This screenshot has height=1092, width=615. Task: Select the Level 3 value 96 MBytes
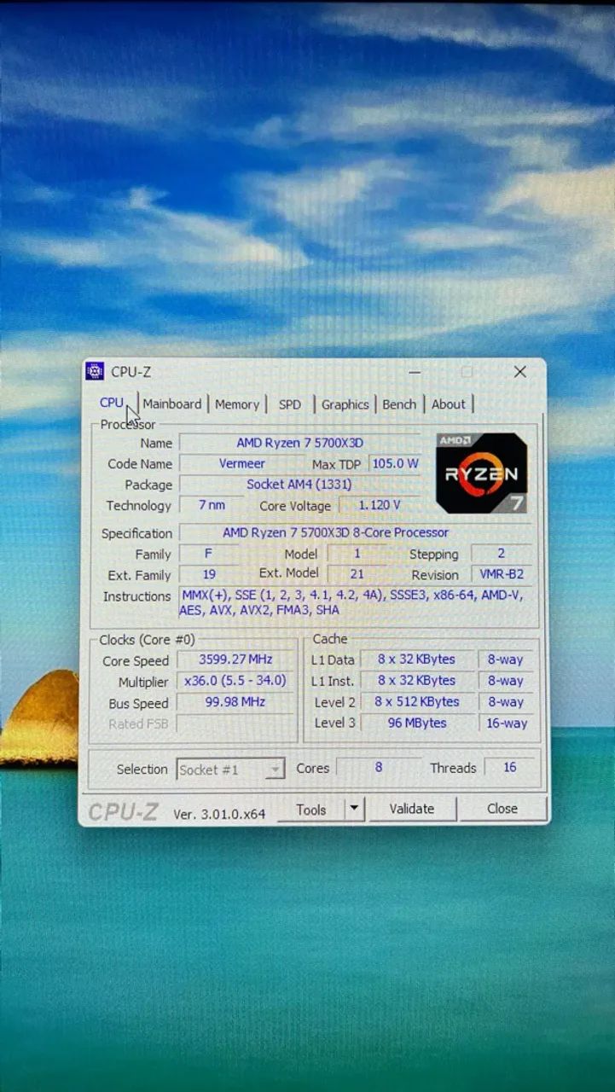pos(416,723)
